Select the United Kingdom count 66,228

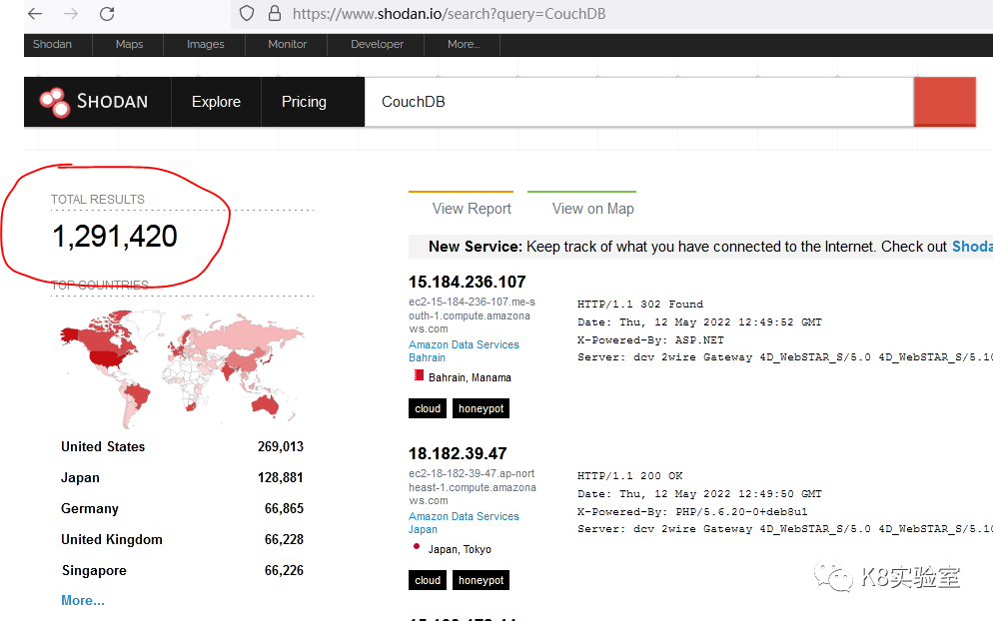(284, 539)
